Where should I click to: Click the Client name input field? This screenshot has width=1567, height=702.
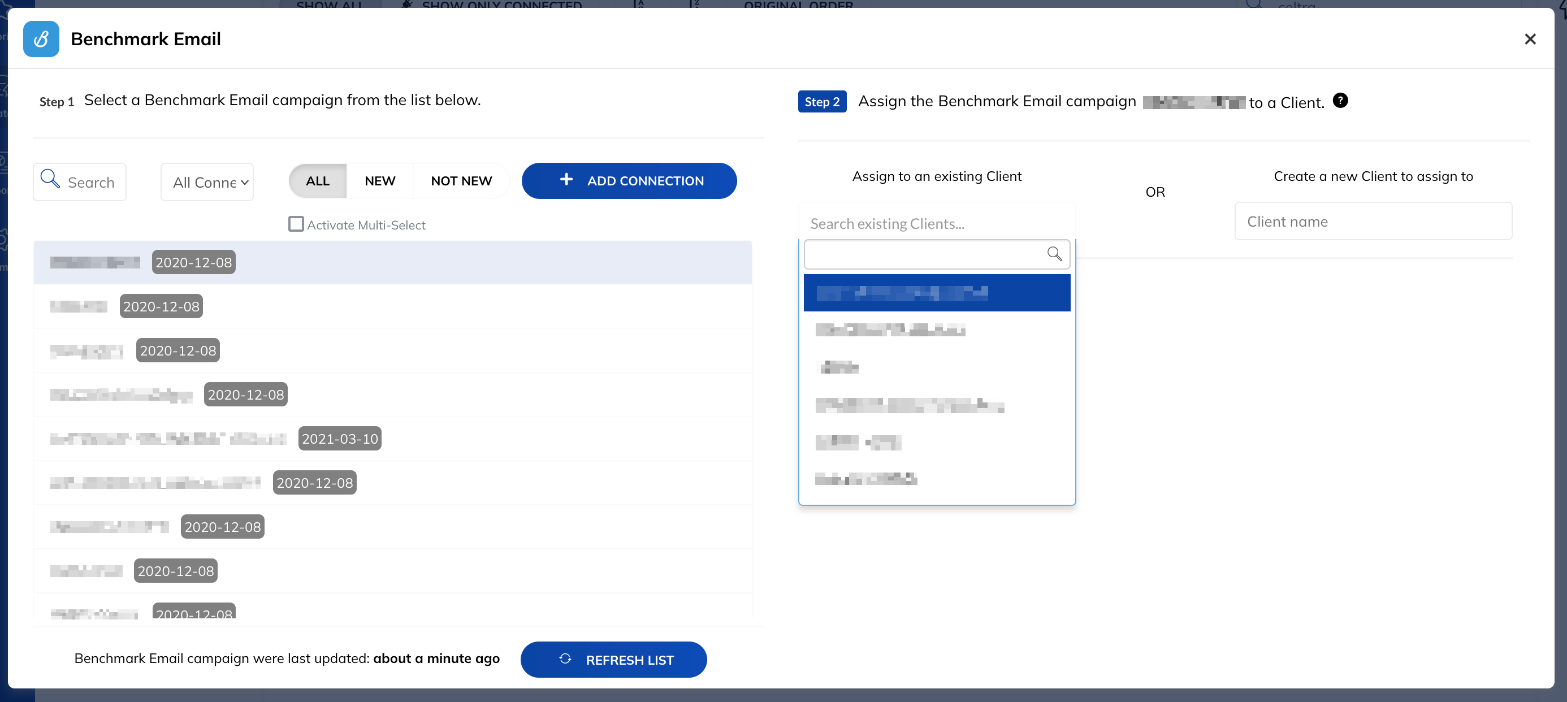tap(1373, 222)
